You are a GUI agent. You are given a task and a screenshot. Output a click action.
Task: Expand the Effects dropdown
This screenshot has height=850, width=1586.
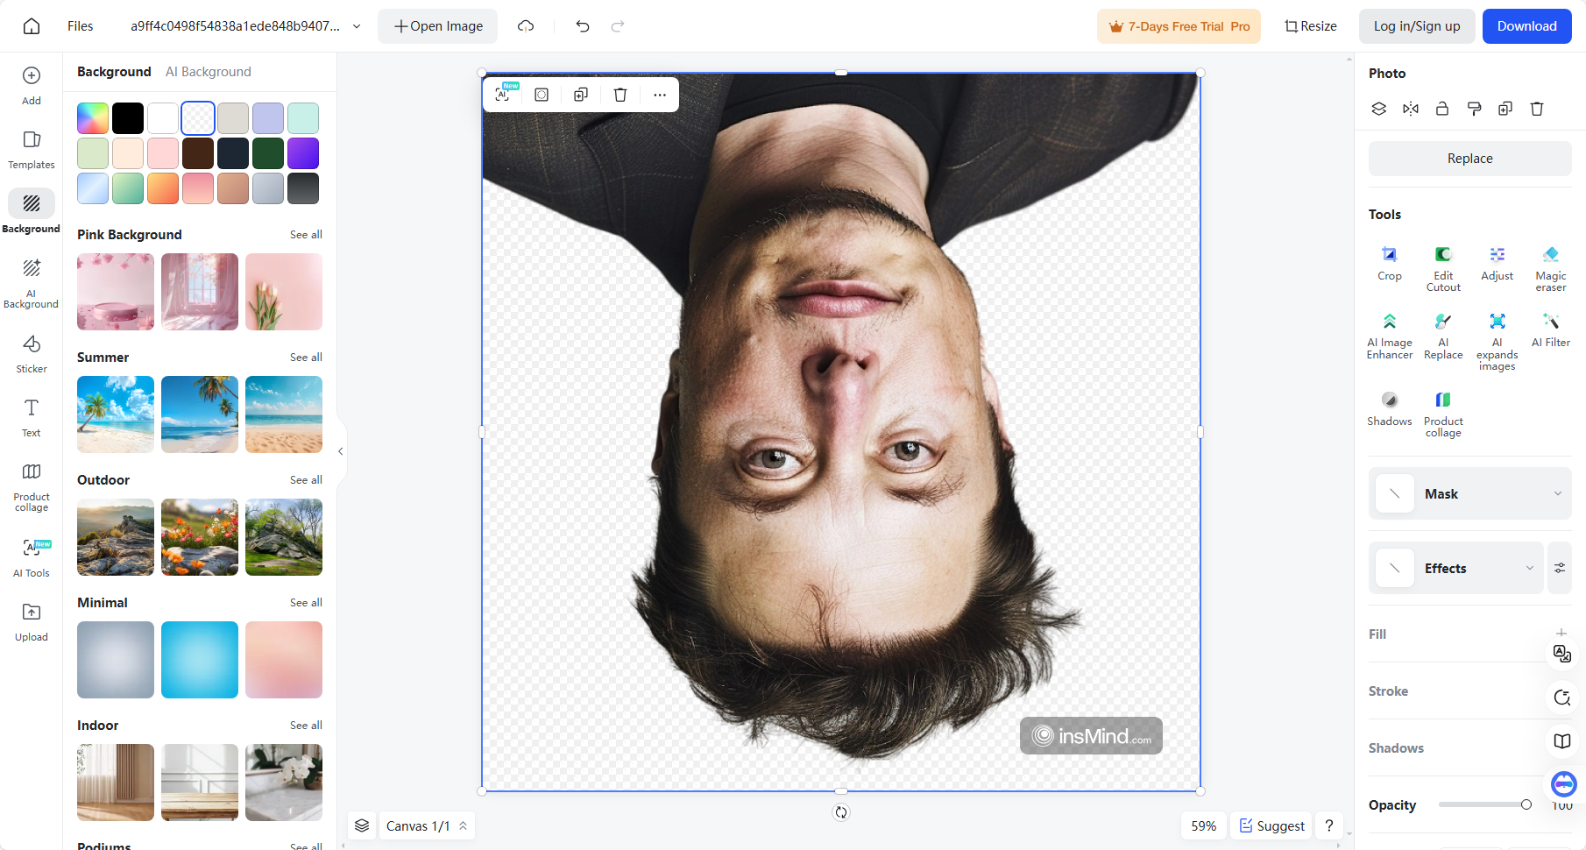pos(1529,568)
